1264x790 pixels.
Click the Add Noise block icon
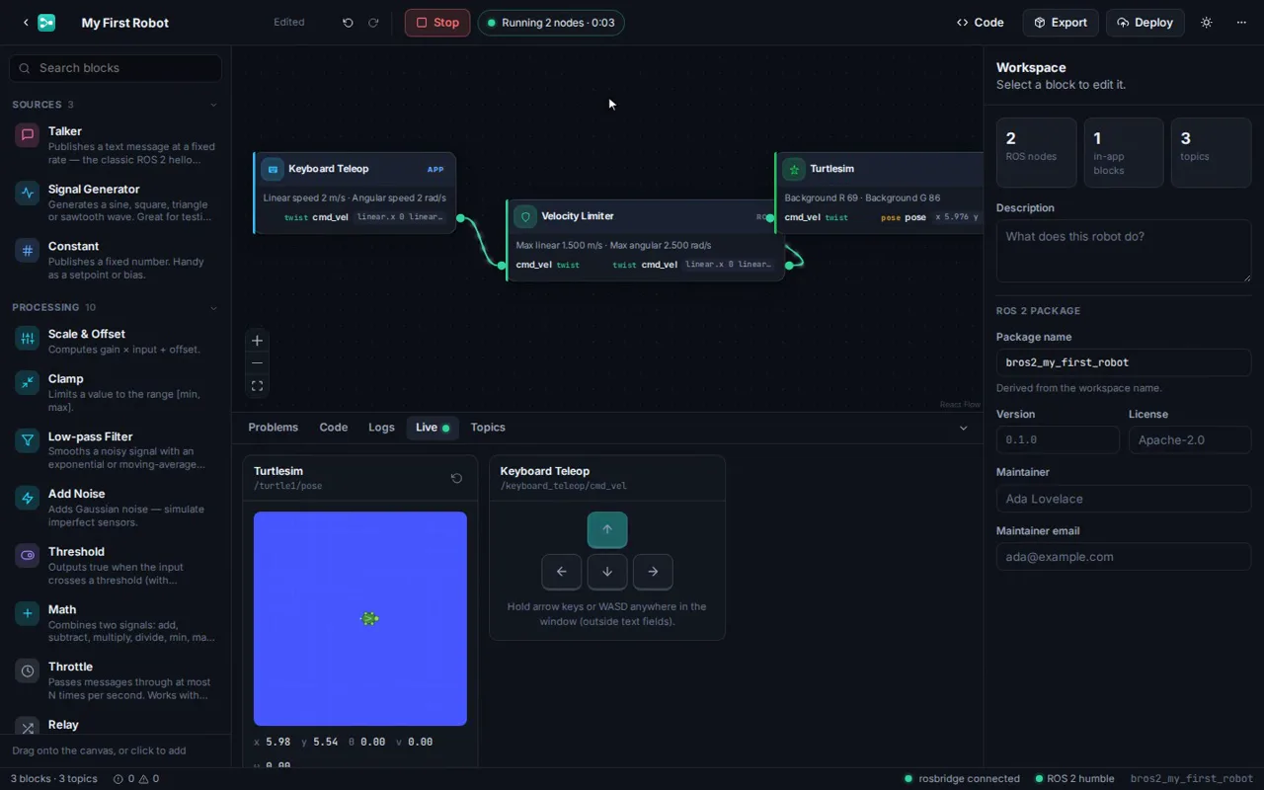[x=28, y=498]
